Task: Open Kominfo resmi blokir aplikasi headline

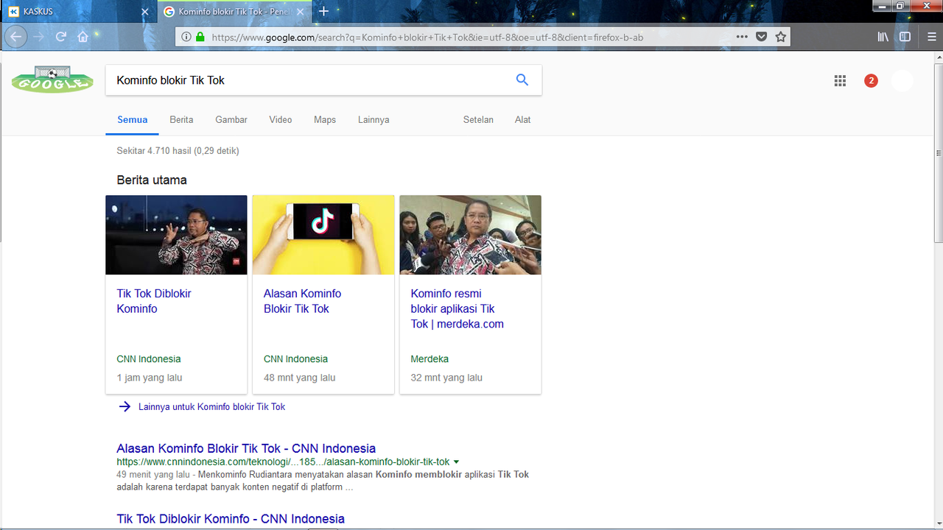Action: (x=457, y=308)
